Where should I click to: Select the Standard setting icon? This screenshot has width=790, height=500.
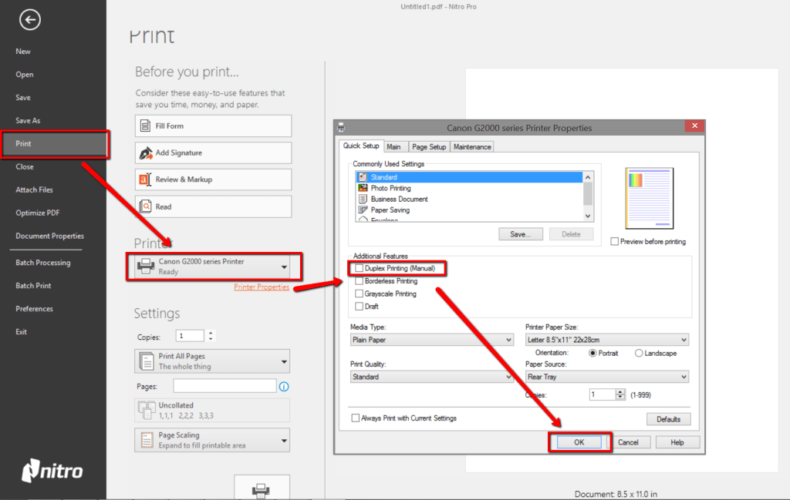[x=363, y=177]
